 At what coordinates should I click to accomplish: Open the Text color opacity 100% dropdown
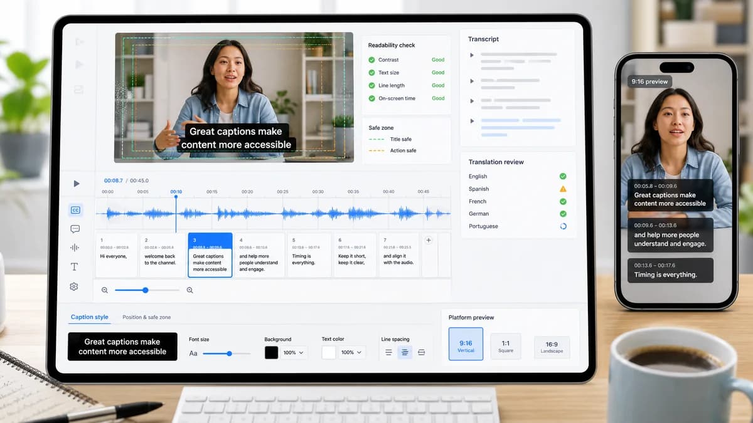click(x=351, y=353)
